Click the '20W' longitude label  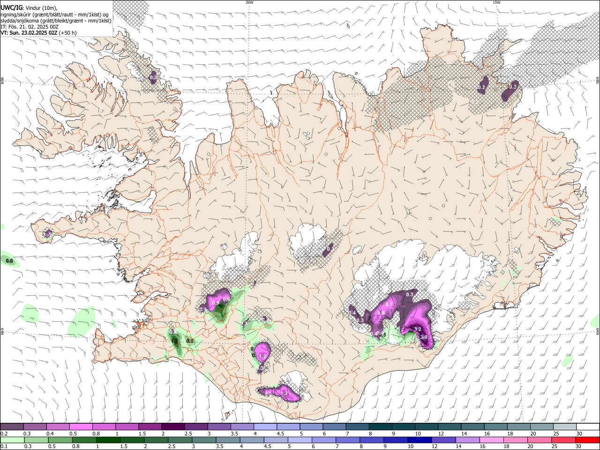tap(249, 2)
